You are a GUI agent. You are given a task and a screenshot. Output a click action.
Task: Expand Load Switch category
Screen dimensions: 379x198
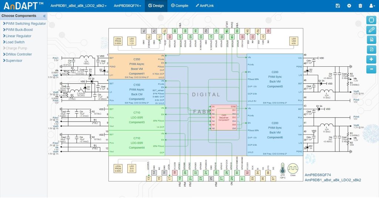(14, 42)
